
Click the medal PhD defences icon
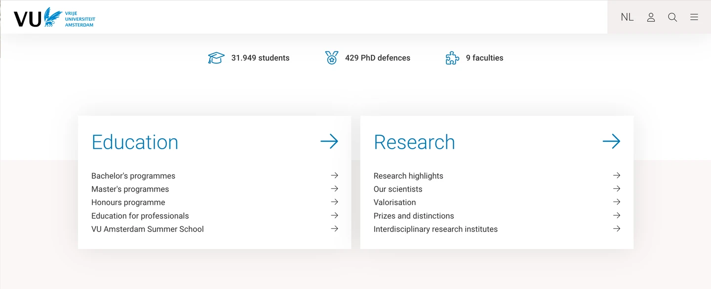[x=332, y=58]
